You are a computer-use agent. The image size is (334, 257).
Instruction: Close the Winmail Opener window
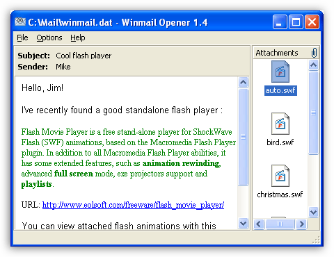pyautogui.click(x=312, y=22)
